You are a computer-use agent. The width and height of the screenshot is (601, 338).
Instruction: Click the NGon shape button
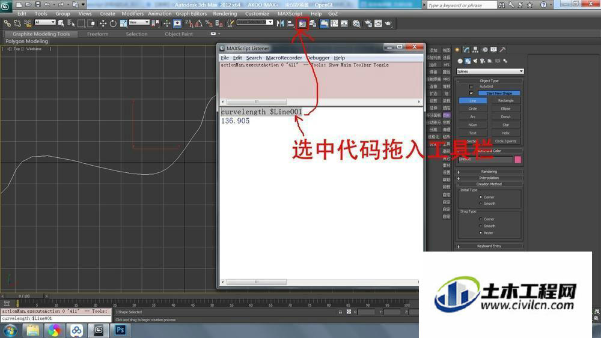pos(472,125)
